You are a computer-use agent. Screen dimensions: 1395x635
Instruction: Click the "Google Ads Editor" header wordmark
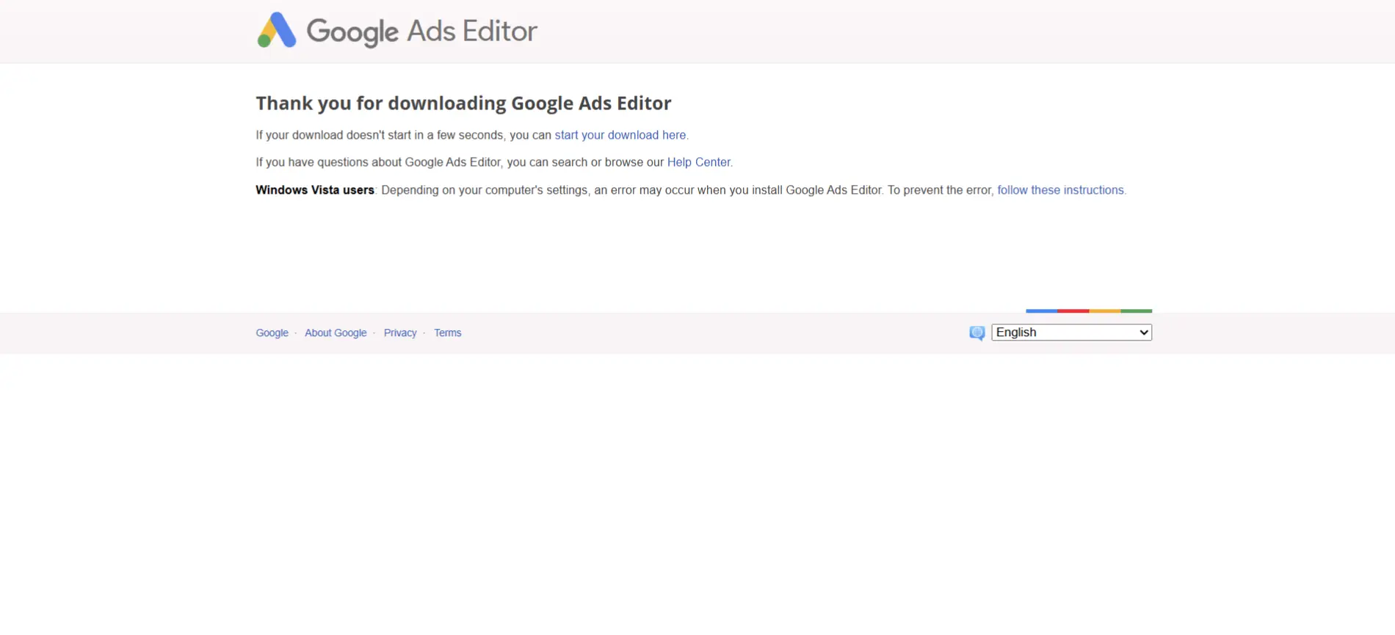click(x=421, y=32)
